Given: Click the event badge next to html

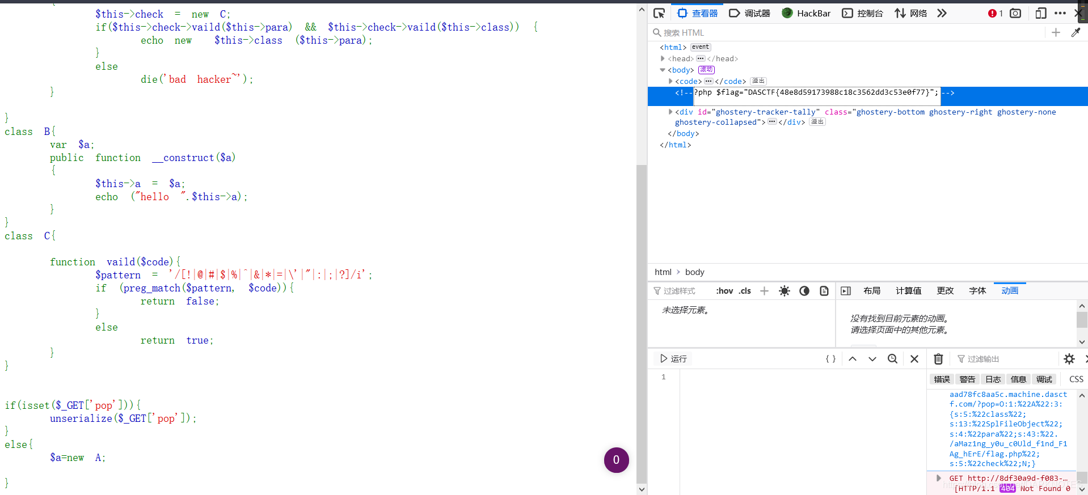Looking at the screenshot, I should (701, 47).
